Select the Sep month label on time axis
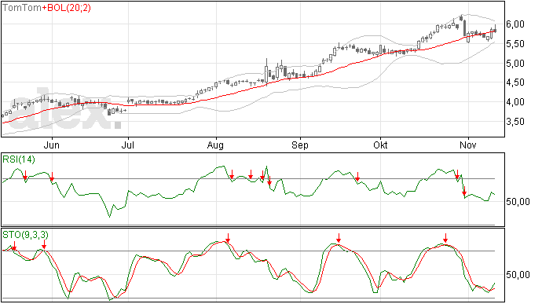This screenshot has width=542, height=304. click(300, 145)
